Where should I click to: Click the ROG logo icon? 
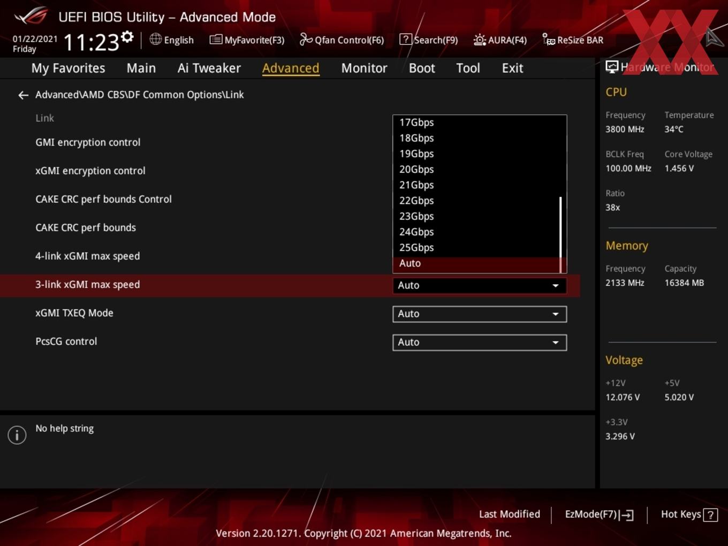[31, 16]
